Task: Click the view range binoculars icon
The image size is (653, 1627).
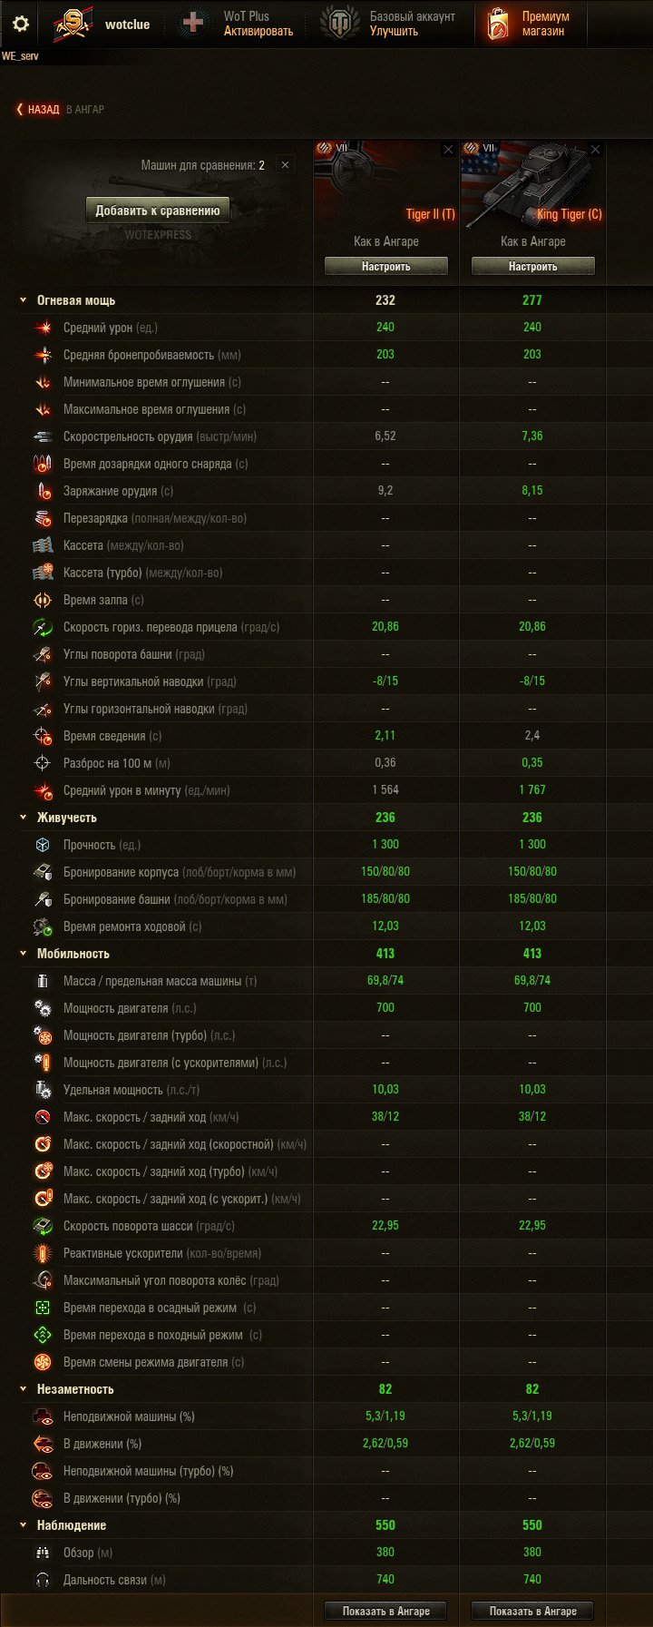Action: coord(43,1553)
